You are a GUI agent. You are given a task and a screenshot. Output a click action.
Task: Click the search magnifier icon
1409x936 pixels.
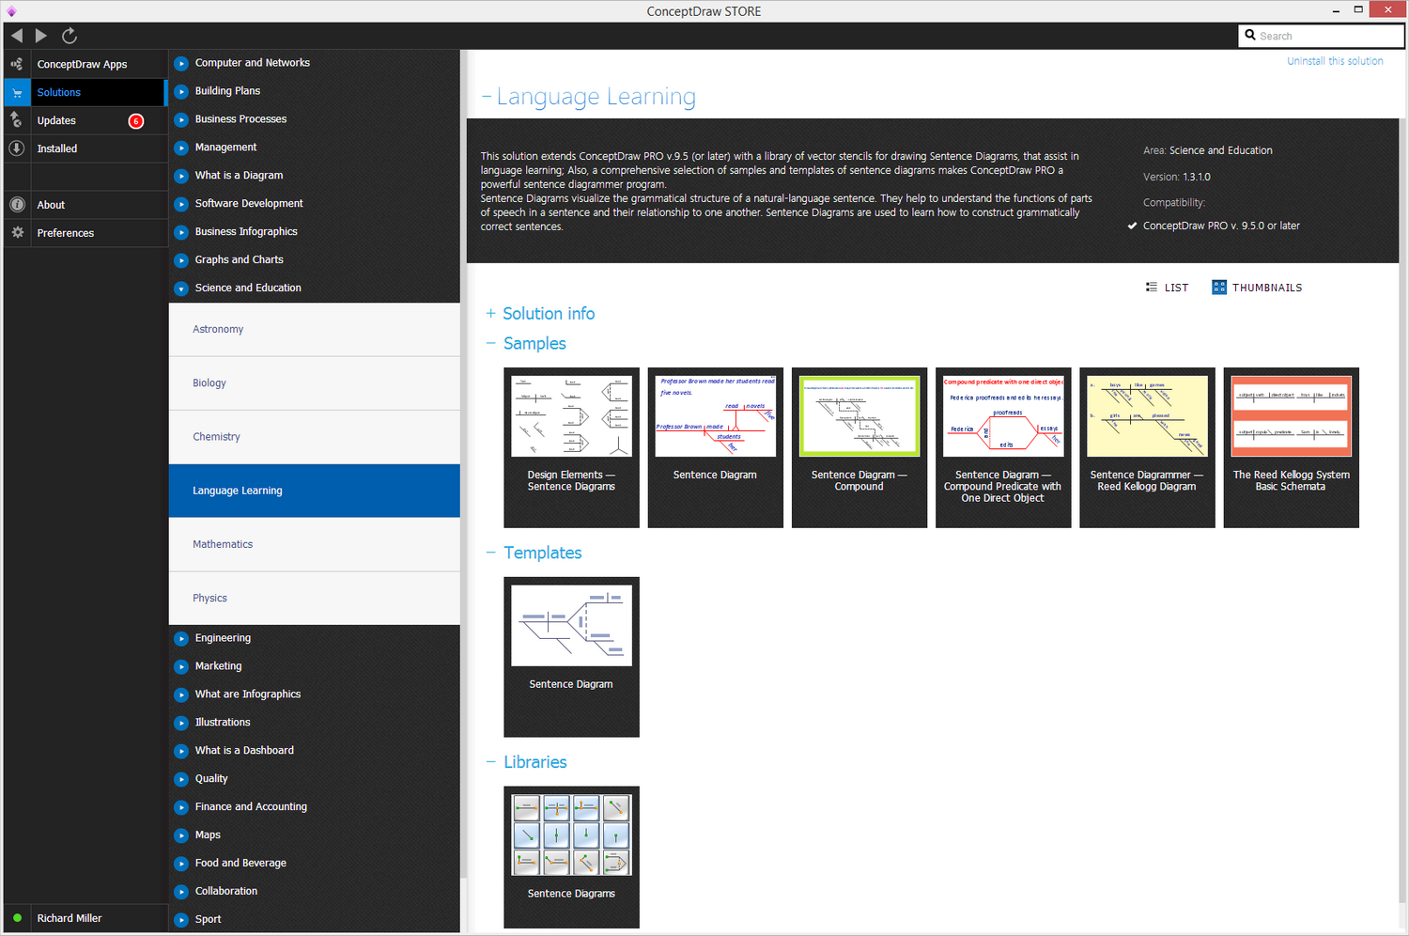[1250, 35]
